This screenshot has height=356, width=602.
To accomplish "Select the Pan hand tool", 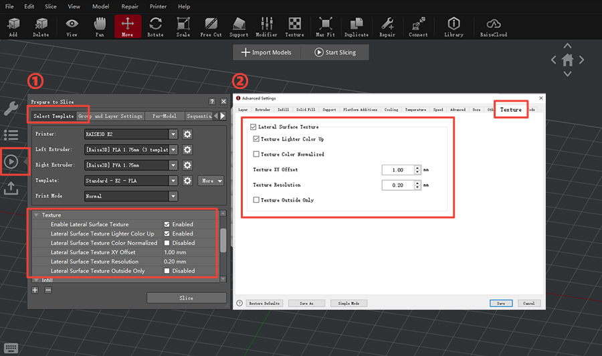I will click(100, 27).
